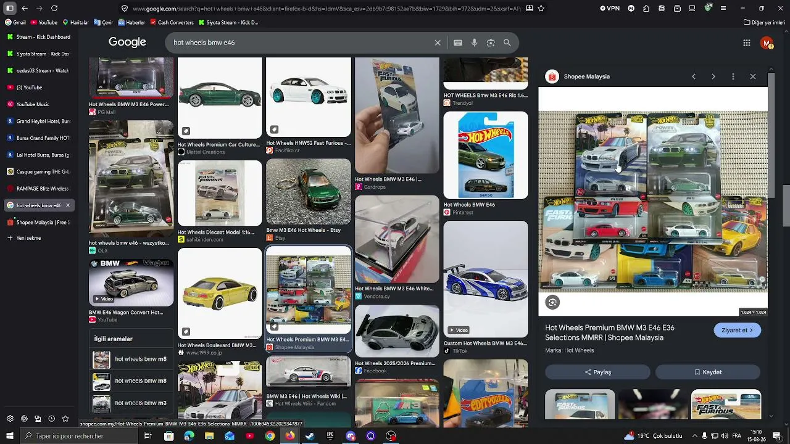The width and height of the screenshot is (790, 444).
Task: Show next image in the preview panel
Action: (713, 76)
